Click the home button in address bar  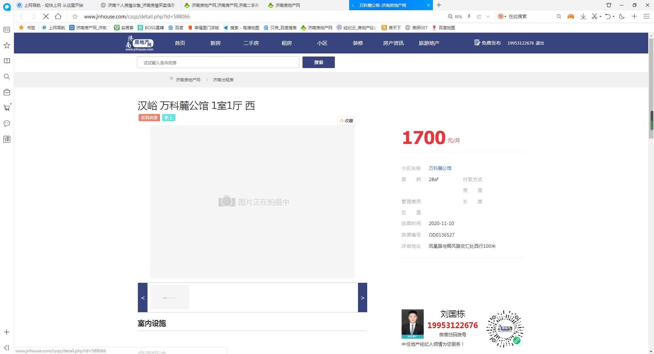58,16
